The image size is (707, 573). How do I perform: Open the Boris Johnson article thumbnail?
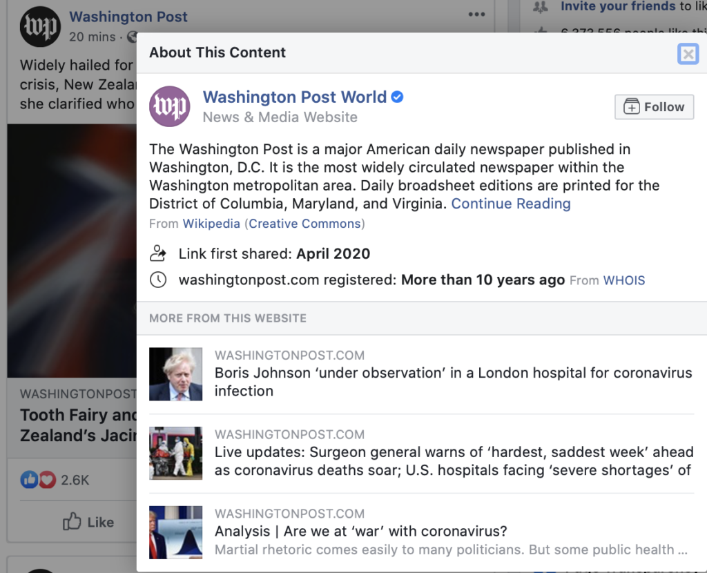[176, 374]
